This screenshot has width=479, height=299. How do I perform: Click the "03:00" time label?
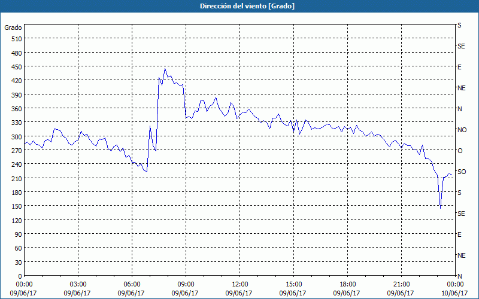click(x=78, y=285)
